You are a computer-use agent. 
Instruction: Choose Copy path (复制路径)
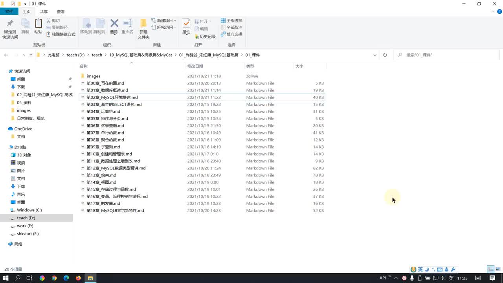point(57,28)
